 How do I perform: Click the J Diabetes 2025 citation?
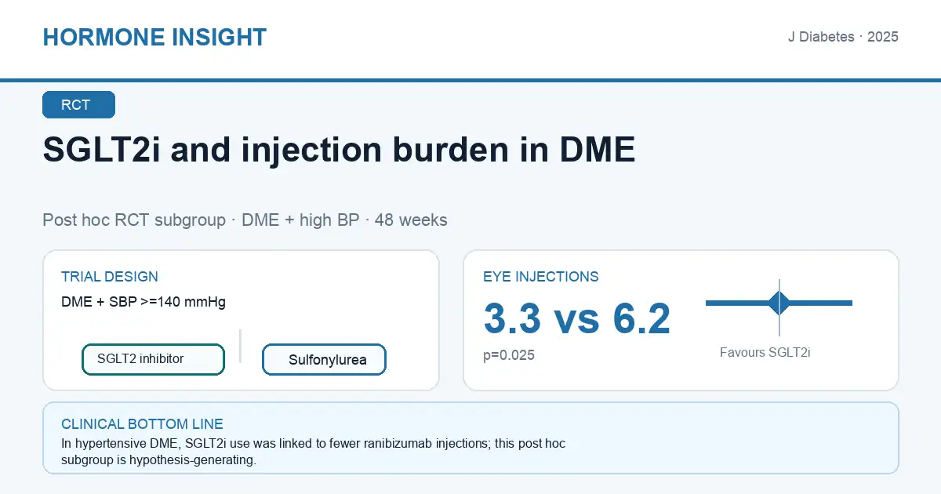pos(843,37)
